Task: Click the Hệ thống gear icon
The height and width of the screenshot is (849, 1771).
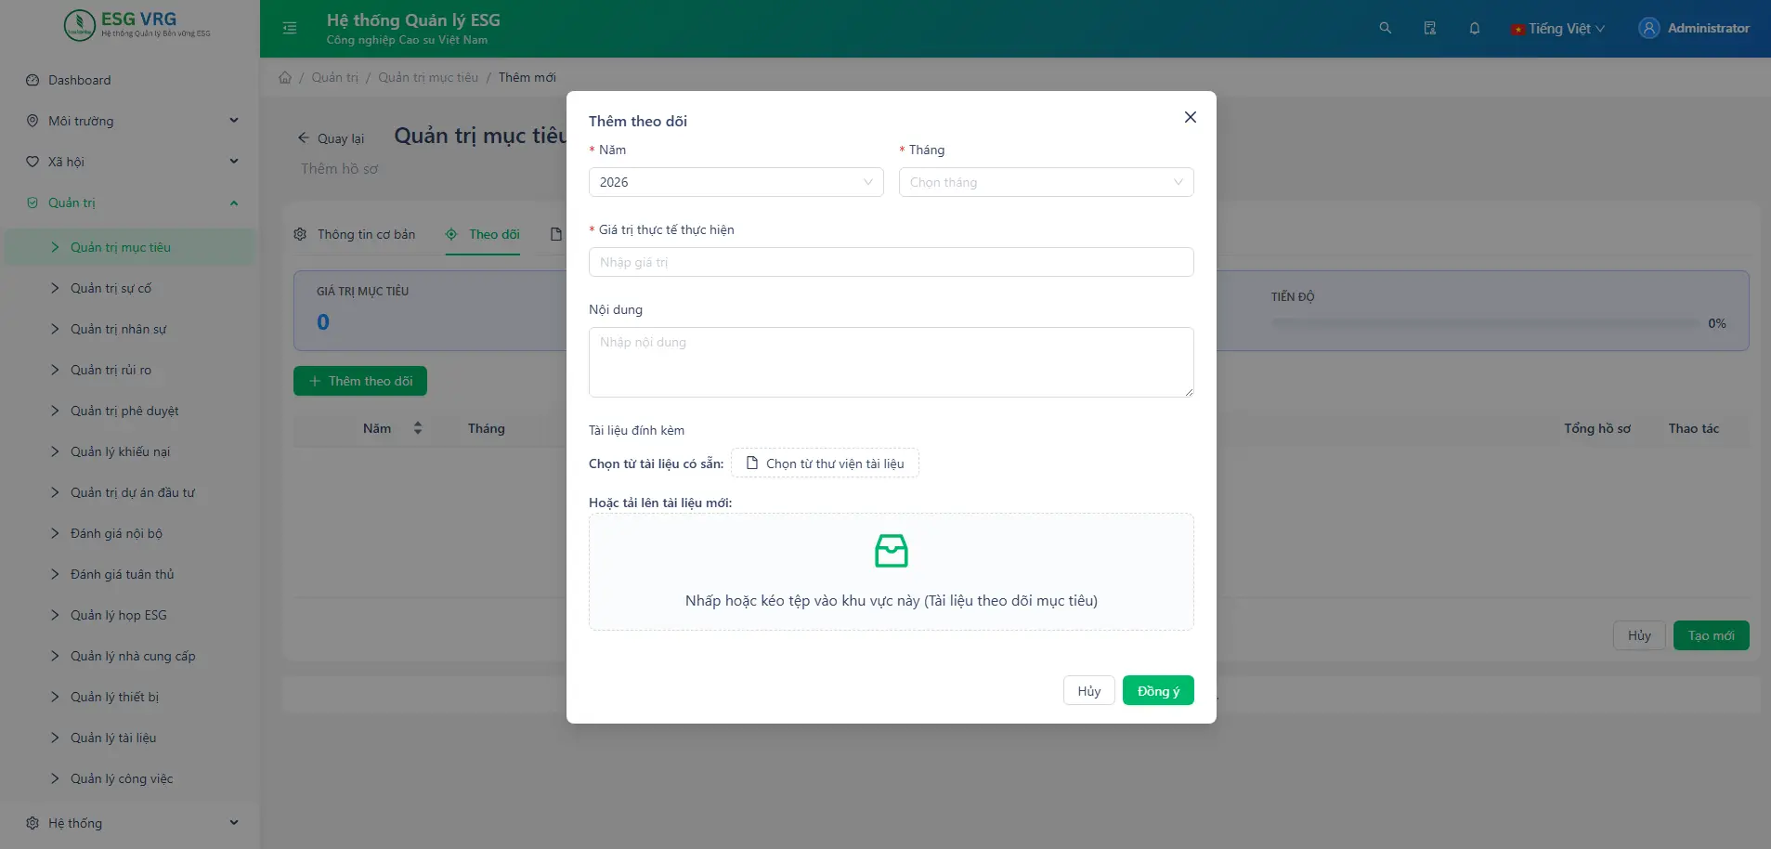Action: 33,823
